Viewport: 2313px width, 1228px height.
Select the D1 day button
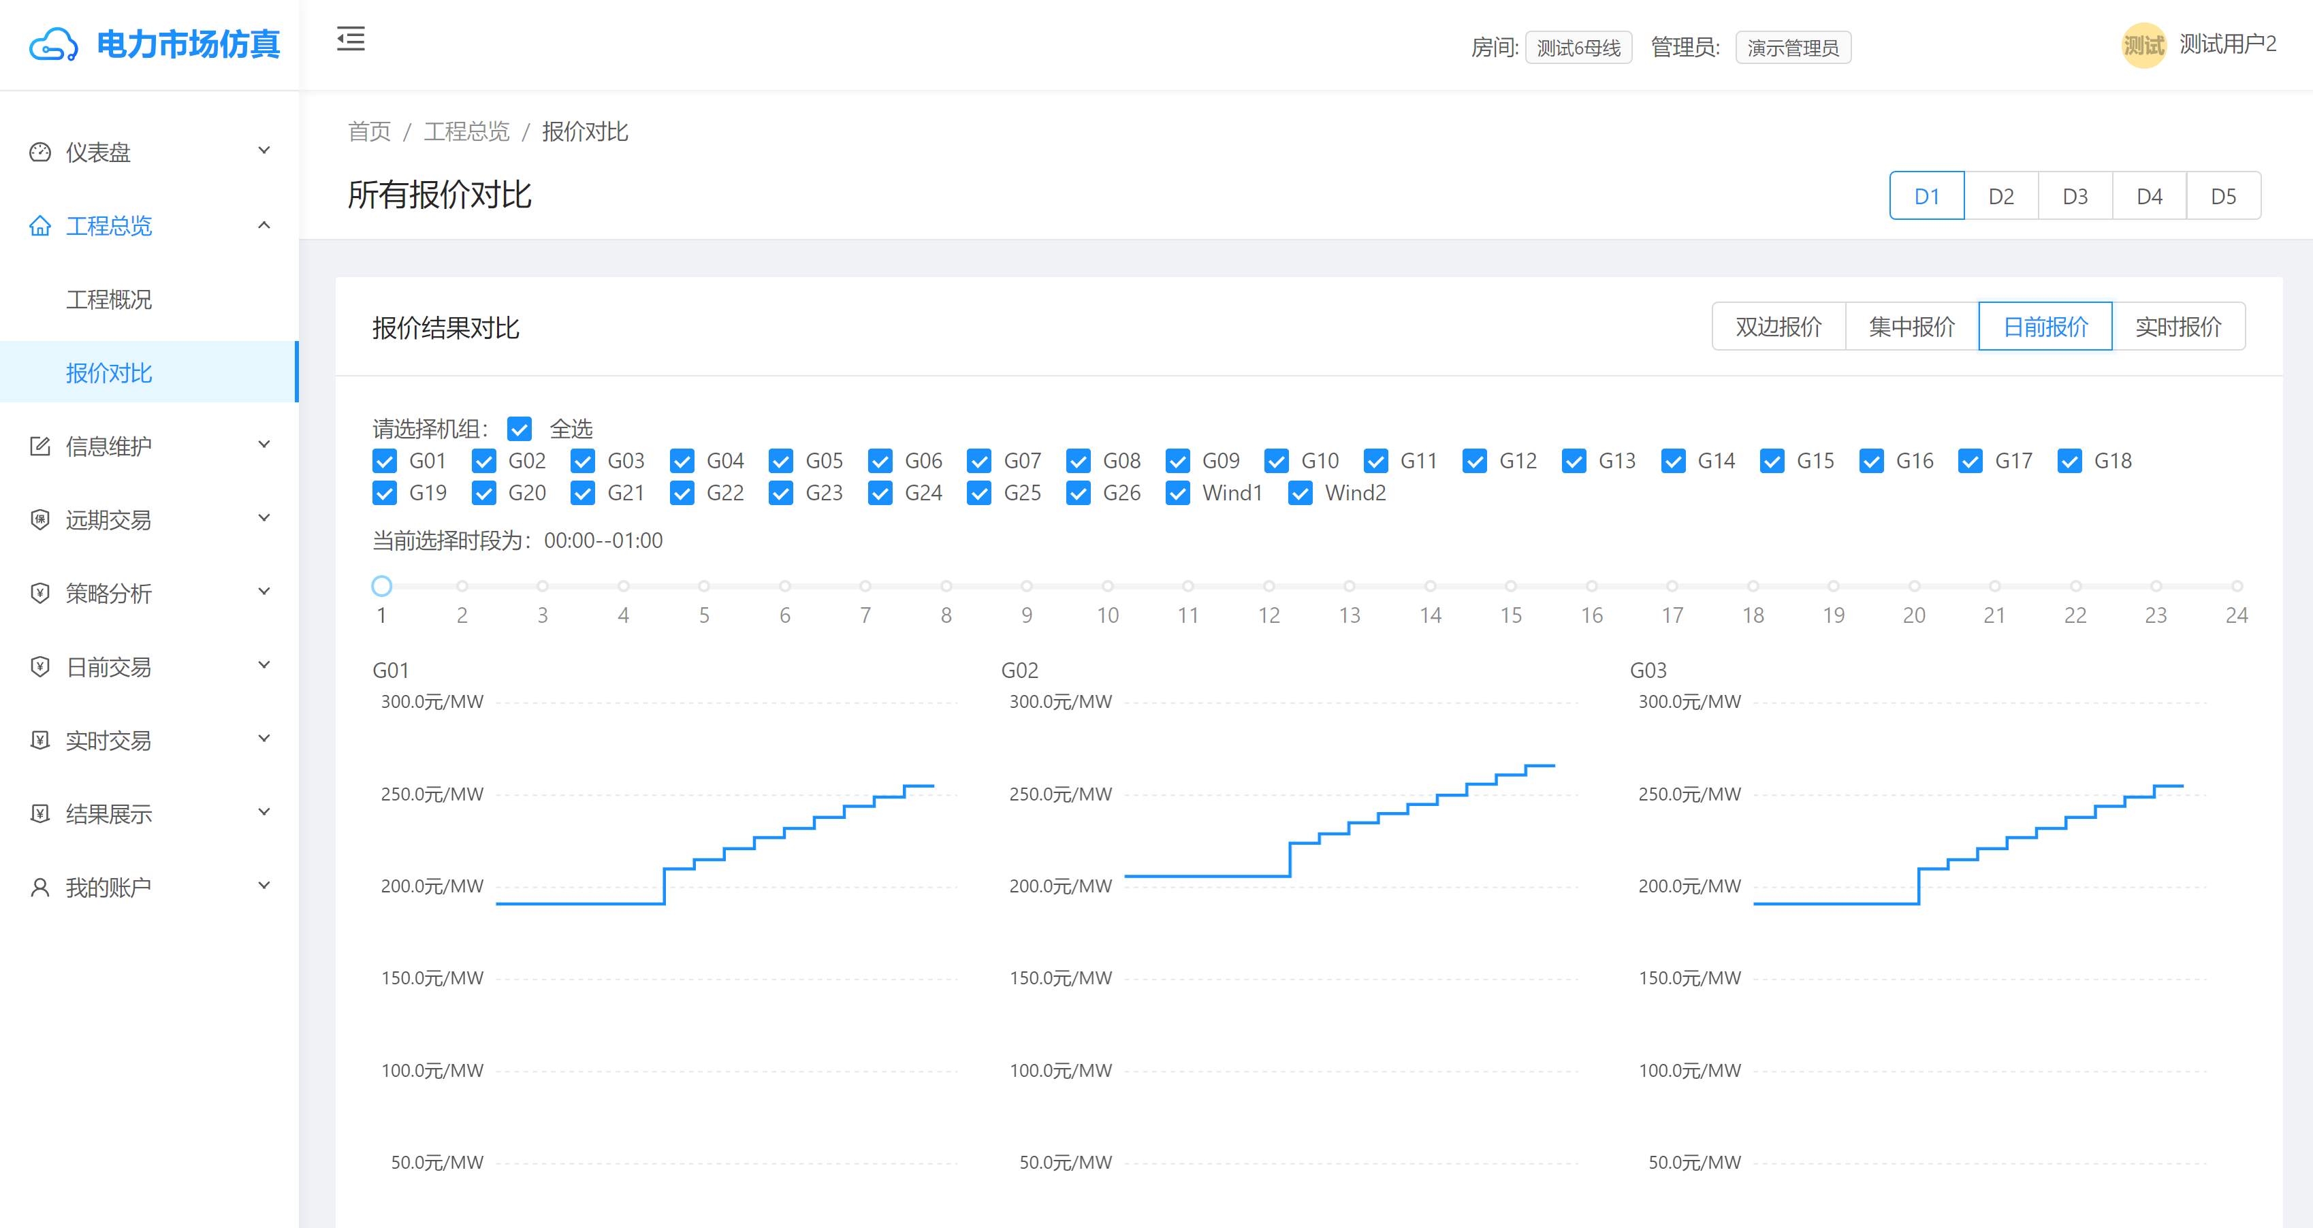pyautogui.click(x=1927, y=195)
